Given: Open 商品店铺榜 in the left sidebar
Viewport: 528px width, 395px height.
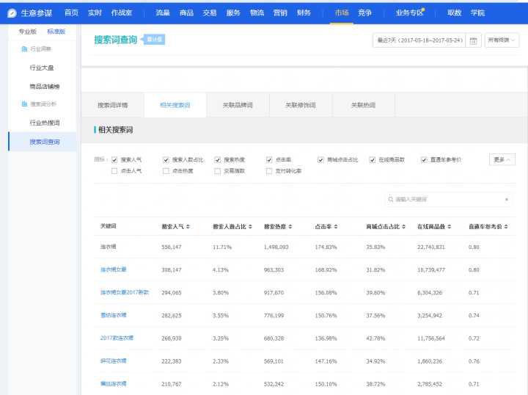Looking at the screenshot, I should click(45, 87).
